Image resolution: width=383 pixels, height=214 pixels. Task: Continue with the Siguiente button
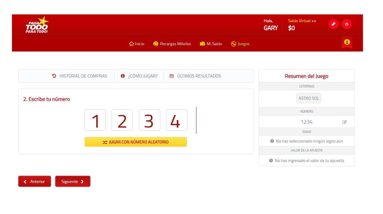click(x=73, y=182)
